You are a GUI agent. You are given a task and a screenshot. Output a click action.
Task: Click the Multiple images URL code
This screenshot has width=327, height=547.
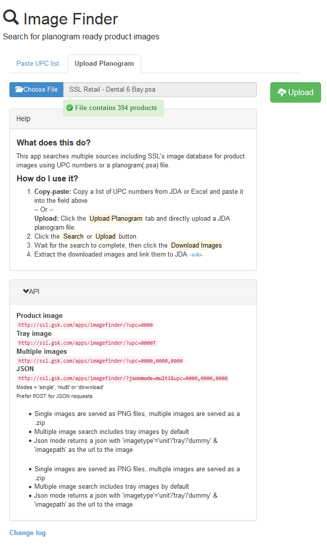(x=101, y=361)
